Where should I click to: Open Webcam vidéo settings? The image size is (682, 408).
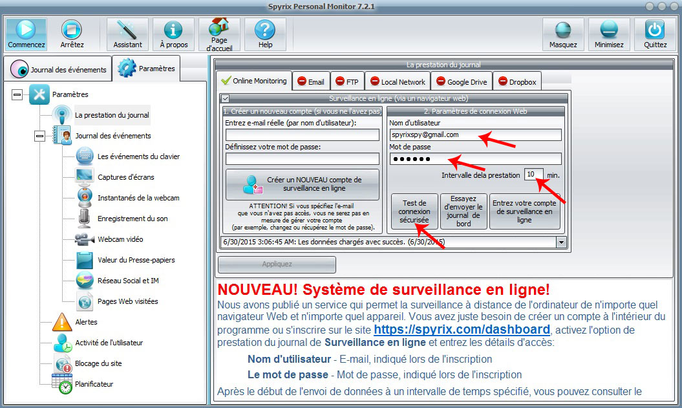click(x=120, y=239)
